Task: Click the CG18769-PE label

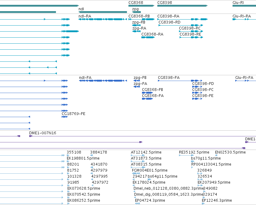Action: (73, 114)
